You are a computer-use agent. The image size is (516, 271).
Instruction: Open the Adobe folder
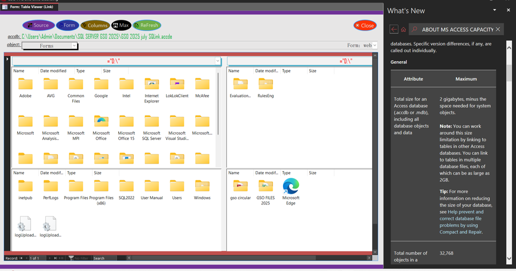[x=25, y=88]
